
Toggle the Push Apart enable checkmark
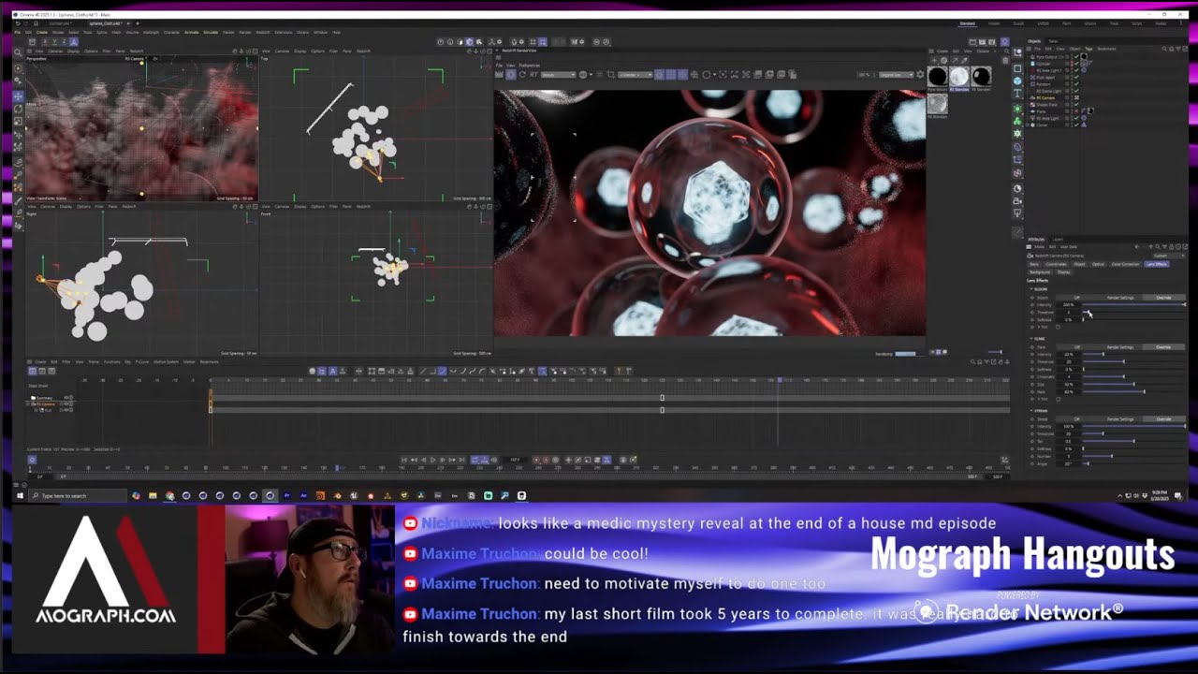pos(1076,77)
